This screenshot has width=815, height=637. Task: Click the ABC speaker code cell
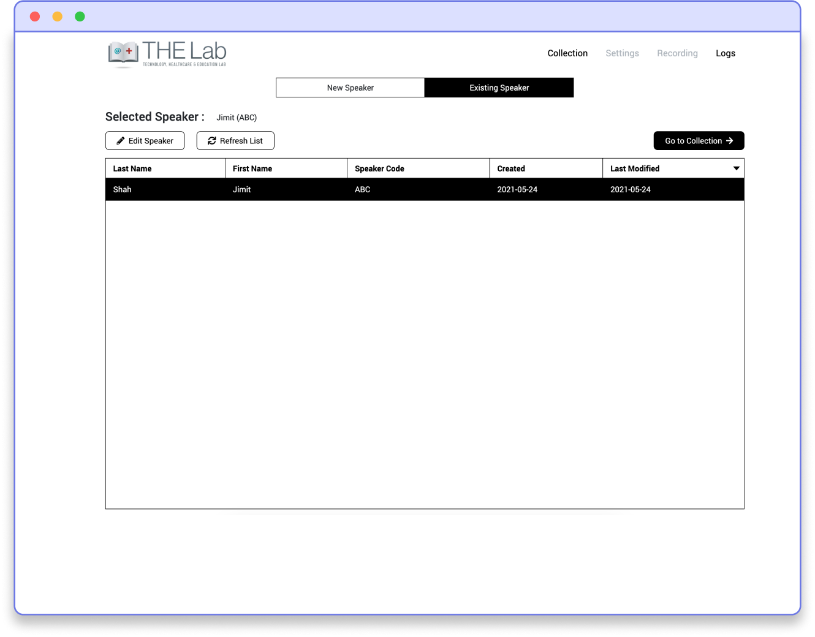point(363,189)
